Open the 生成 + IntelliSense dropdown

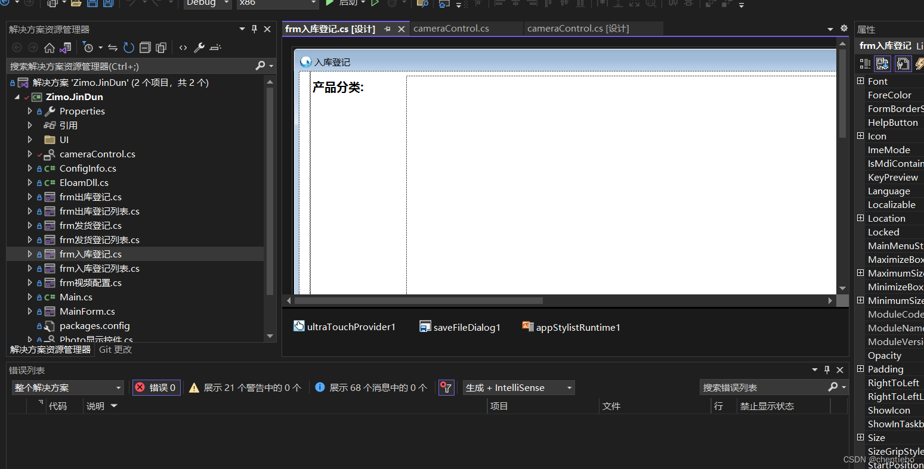[x=519, y=387]
